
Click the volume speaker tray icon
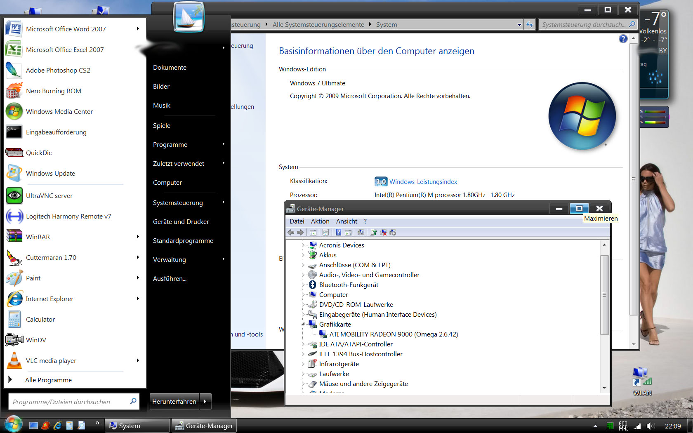tap(651, 426)
